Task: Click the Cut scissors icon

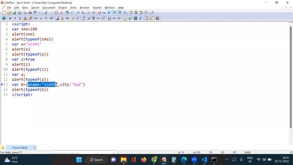Action: click(46, 13)
